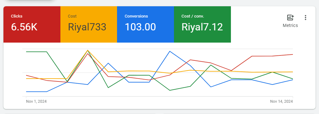Toggle the green Riyal7.12 card
The image size is (319, 114).
point(202,24)
